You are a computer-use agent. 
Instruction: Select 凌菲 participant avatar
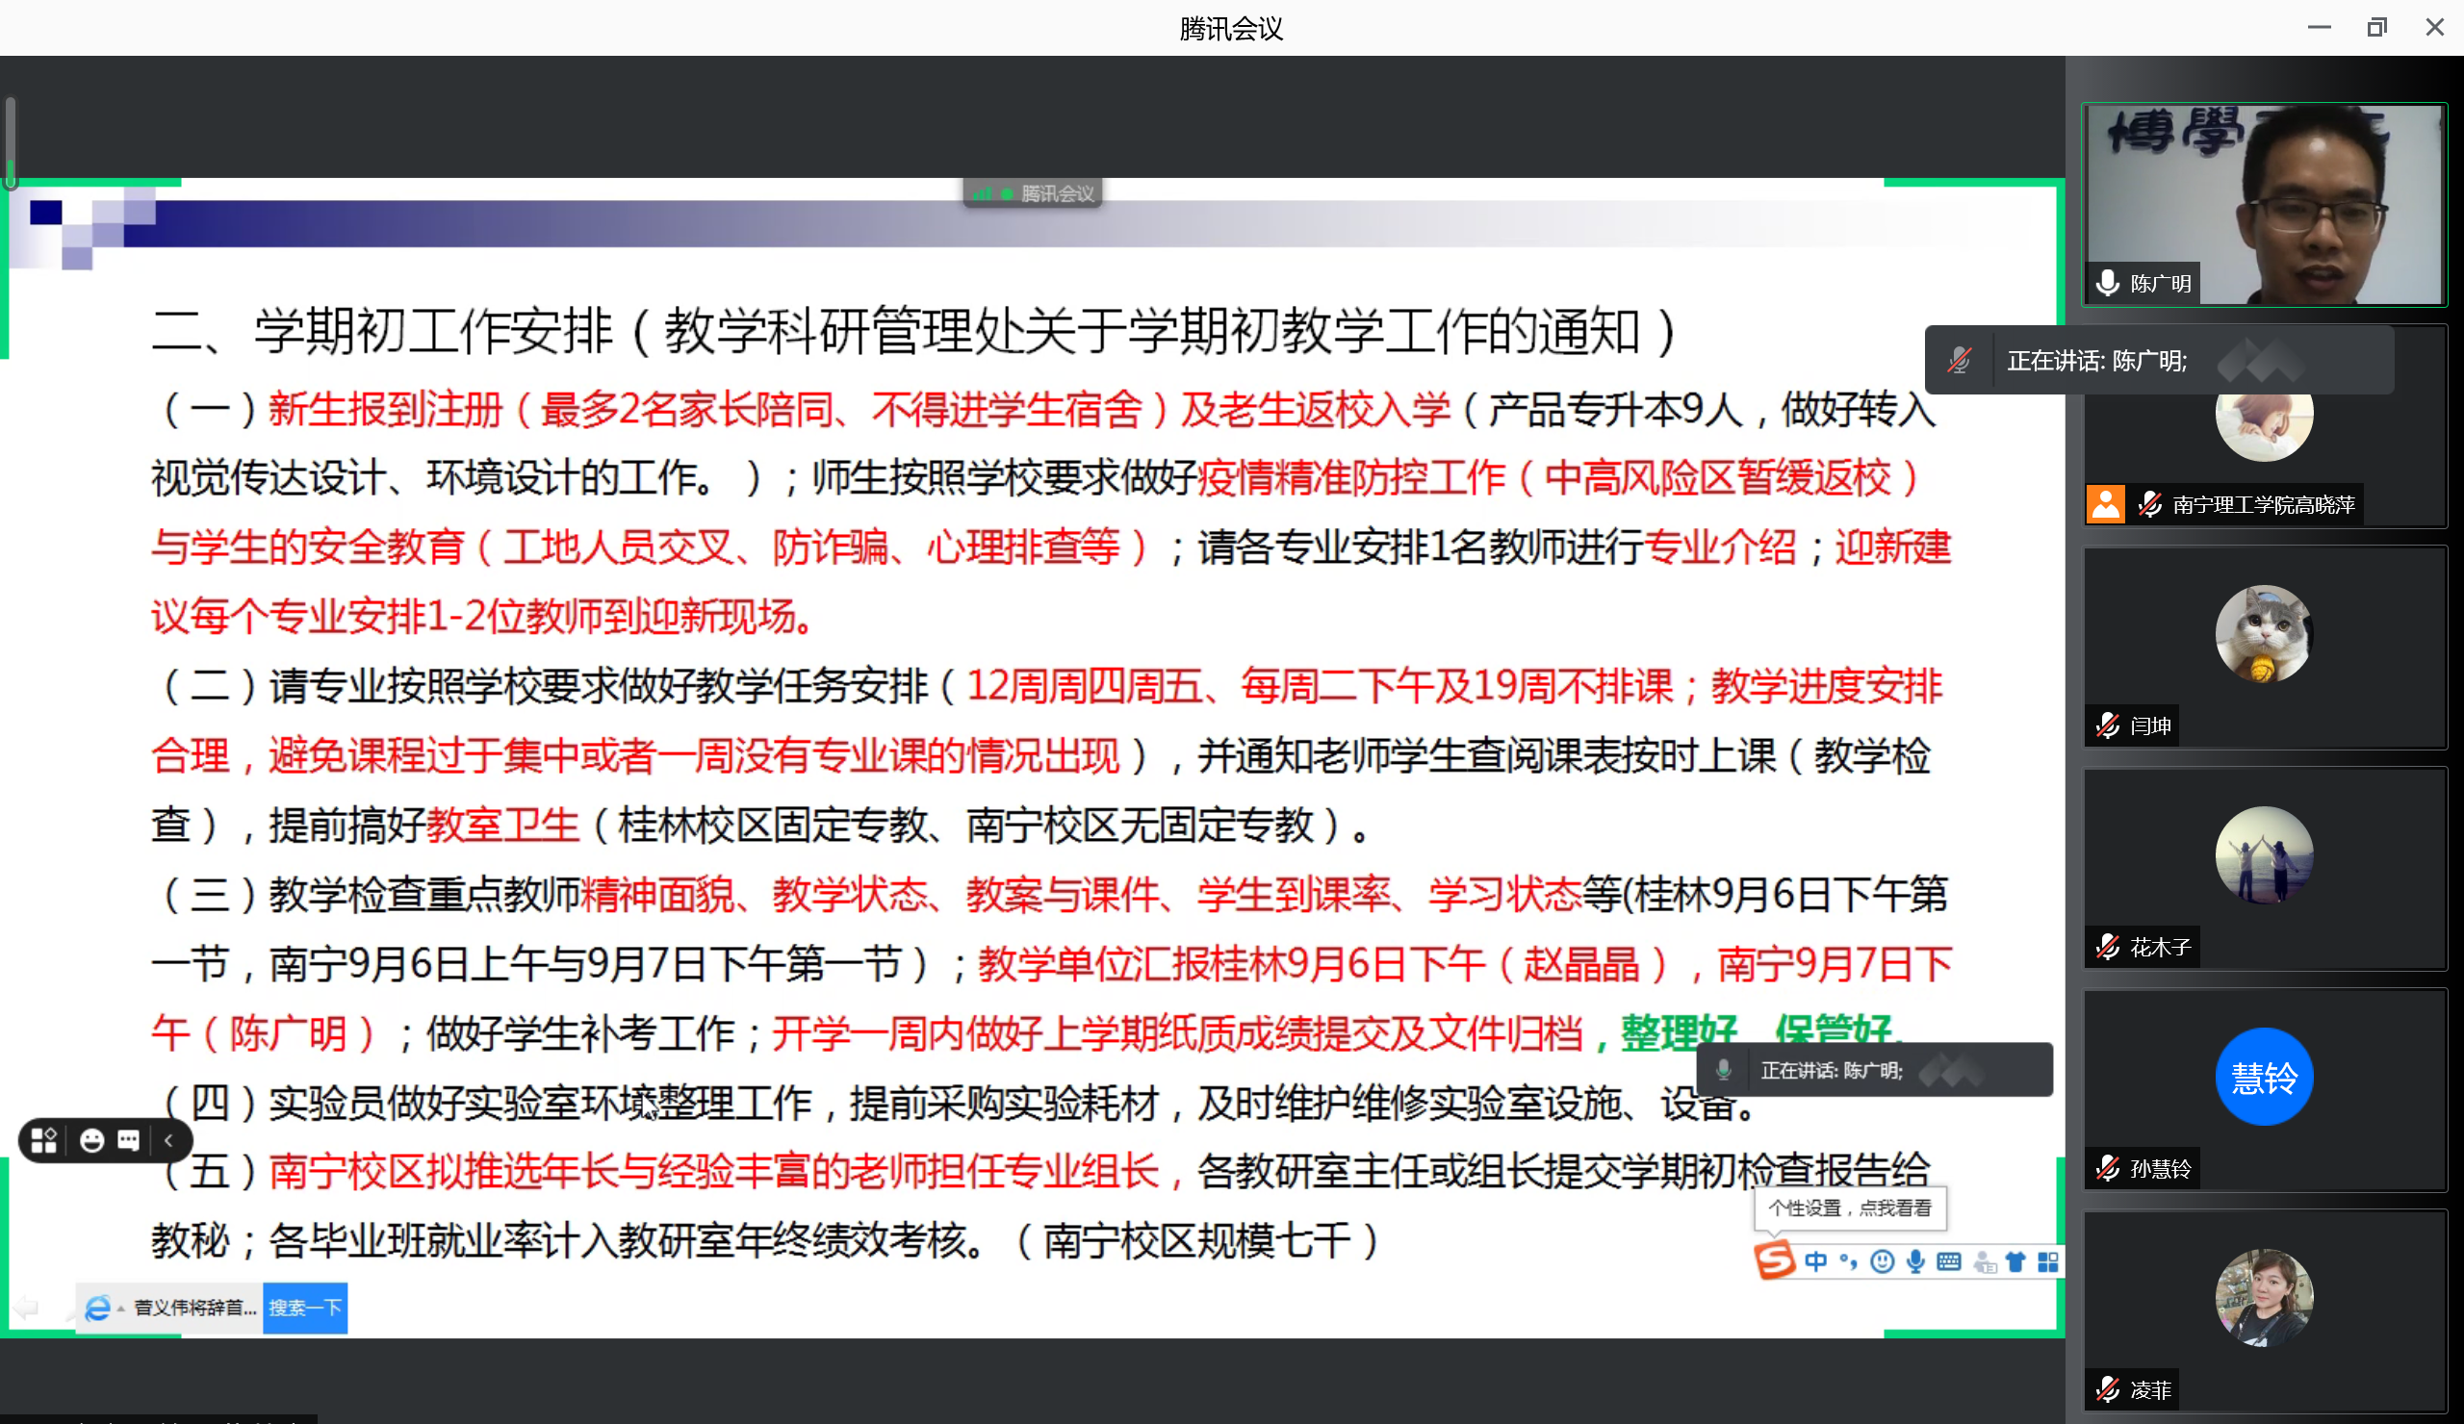(2264, 1298)
